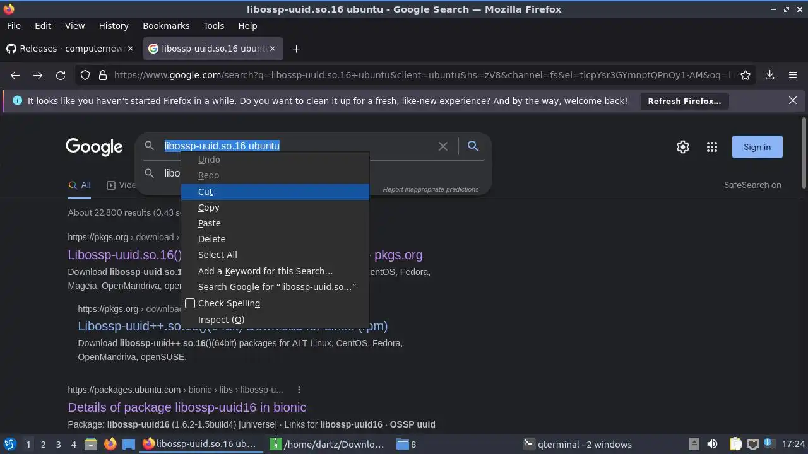The height and width of the screenshot is (454, 808).
Task: Switch to virtual desktop 3
Action: 58,444
